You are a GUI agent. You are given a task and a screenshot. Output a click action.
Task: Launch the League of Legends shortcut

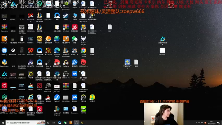tap(57, 111)
